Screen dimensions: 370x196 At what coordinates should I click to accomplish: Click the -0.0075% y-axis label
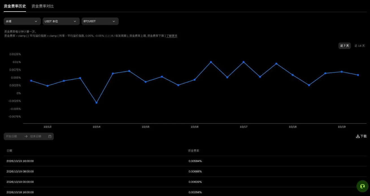click(x=14, y=116)
